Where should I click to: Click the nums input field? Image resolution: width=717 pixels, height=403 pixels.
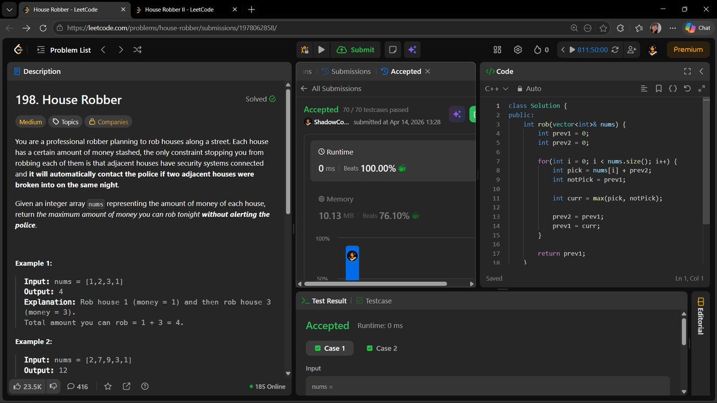tap(488, 386)
